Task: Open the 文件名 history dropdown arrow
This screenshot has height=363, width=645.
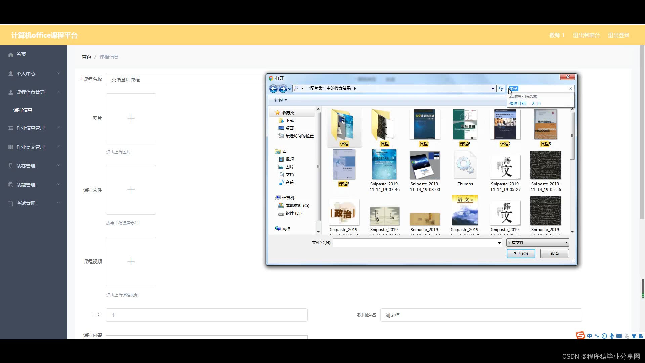Action: click(x=499, y=243)
